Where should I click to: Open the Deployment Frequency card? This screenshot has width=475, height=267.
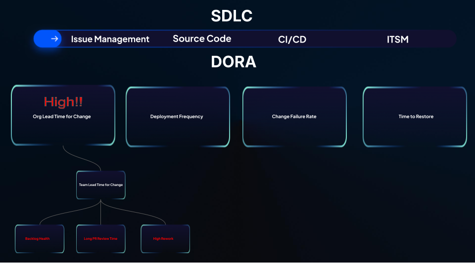[178, 117]
